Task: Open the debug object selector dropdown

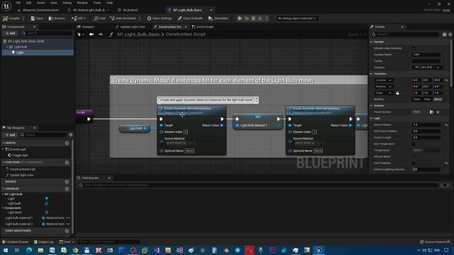Action: (297, 18)
